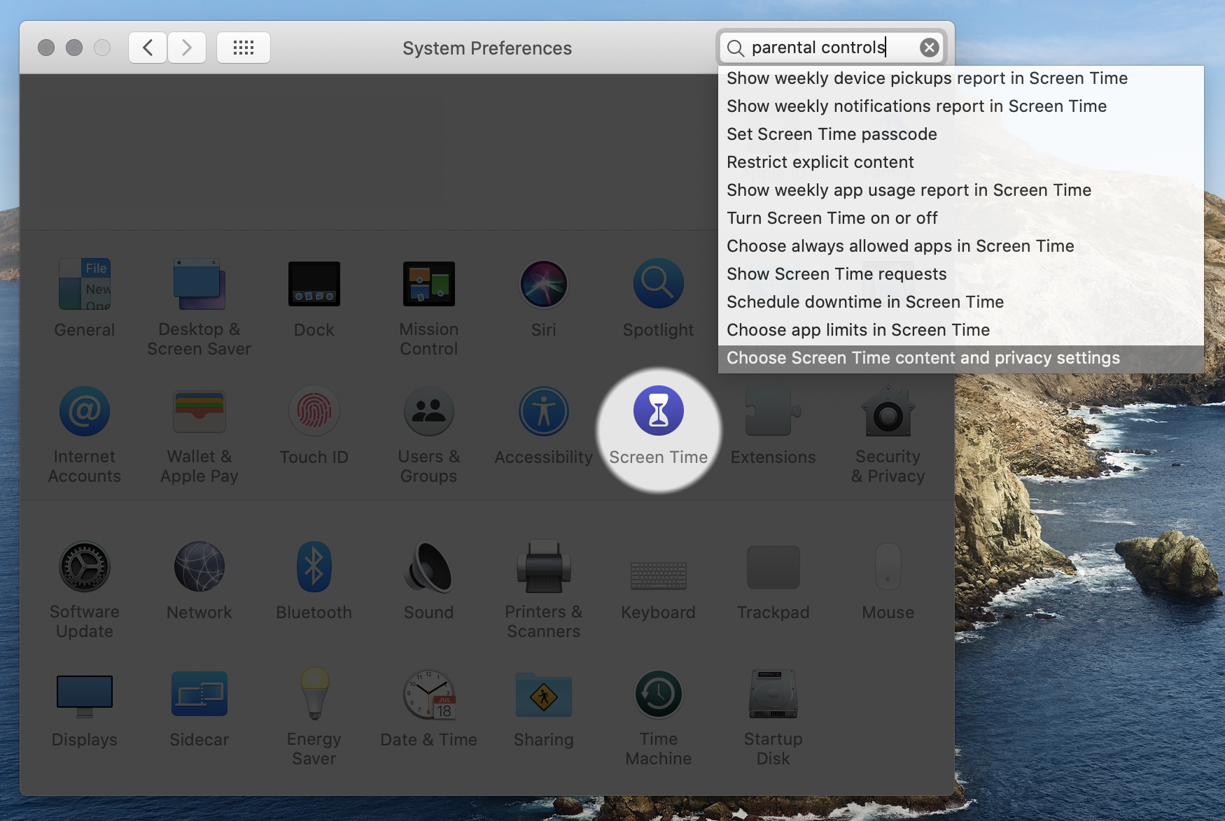Screen dimensions: 1225x821
Task: Open the Mouse preferences icon
Action: [888, 566]
